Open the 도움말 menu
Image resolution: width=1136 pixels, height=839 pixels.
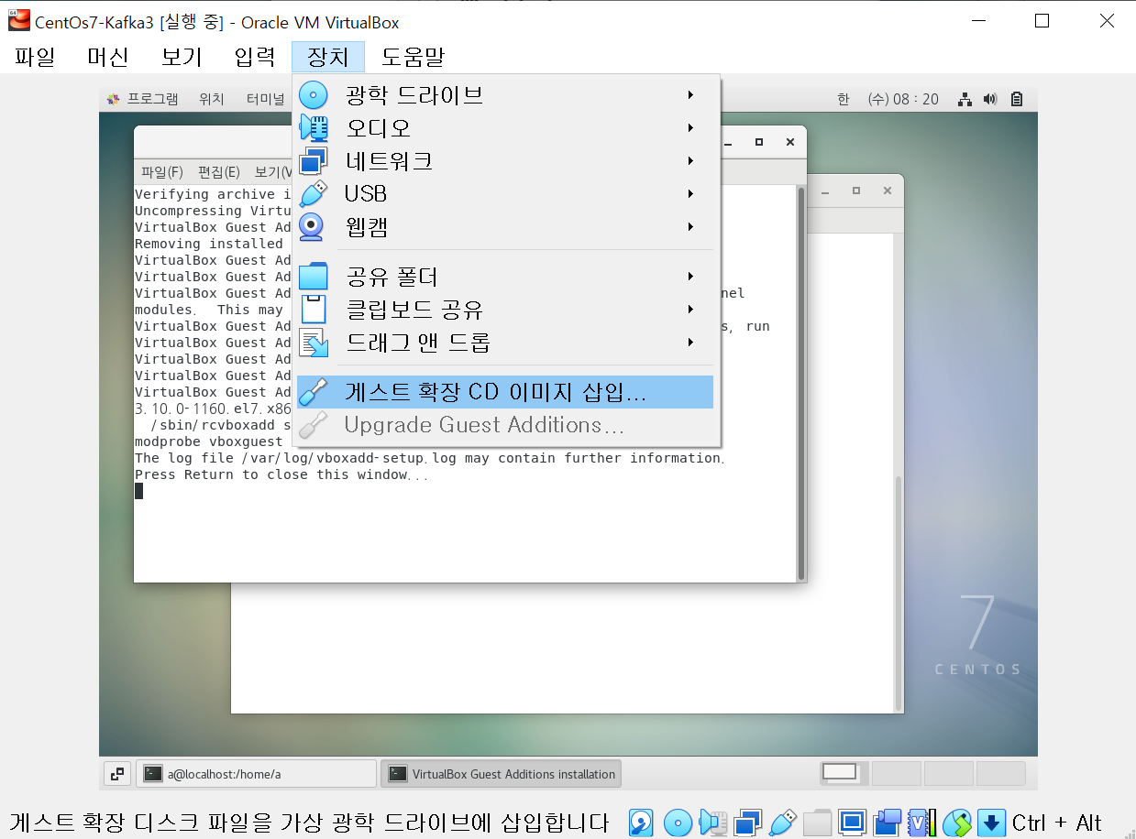[413, 57]
